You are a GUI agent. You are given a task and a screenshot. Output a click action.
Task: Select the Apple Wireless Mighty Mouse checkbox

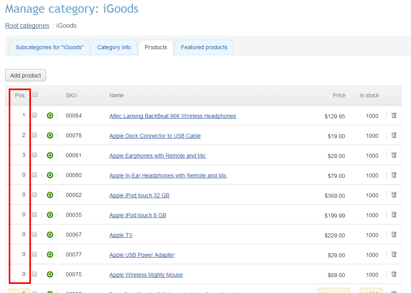(x=35, y=274)
